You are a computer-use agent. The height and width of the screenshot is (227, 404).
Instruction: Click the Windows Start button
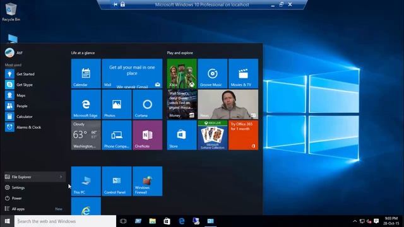[7, 221]
